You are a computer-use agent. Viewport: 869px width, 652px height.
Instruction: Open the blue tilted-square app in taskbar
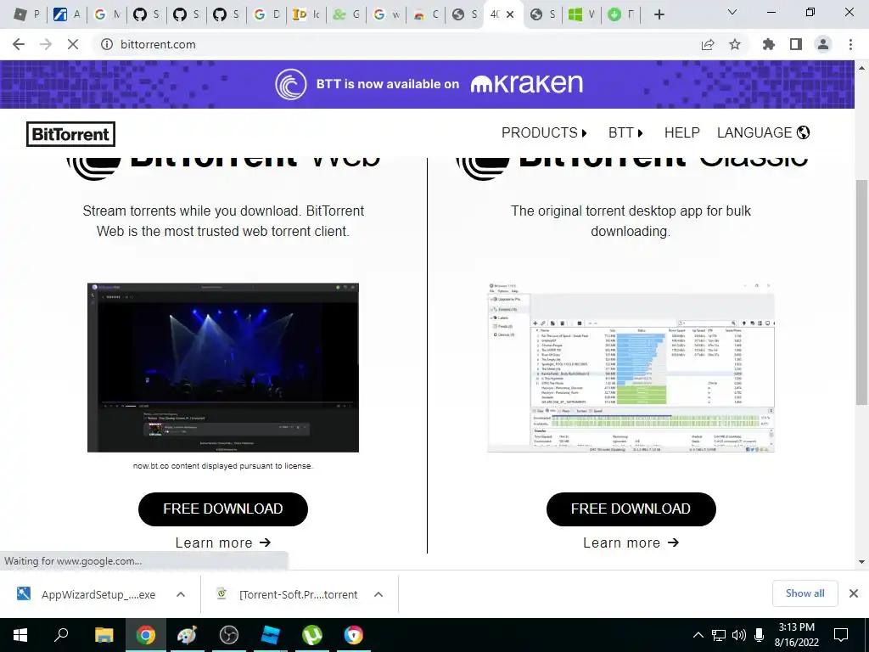(x=271, y=635)
